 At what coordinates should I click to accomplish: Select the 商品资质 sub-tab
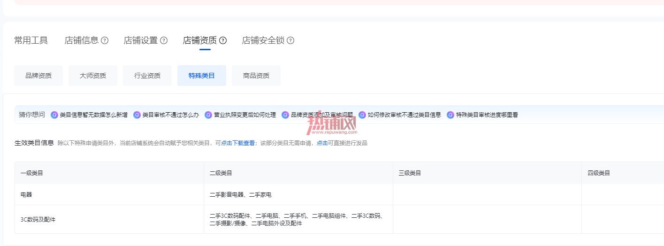click(256, 76)
